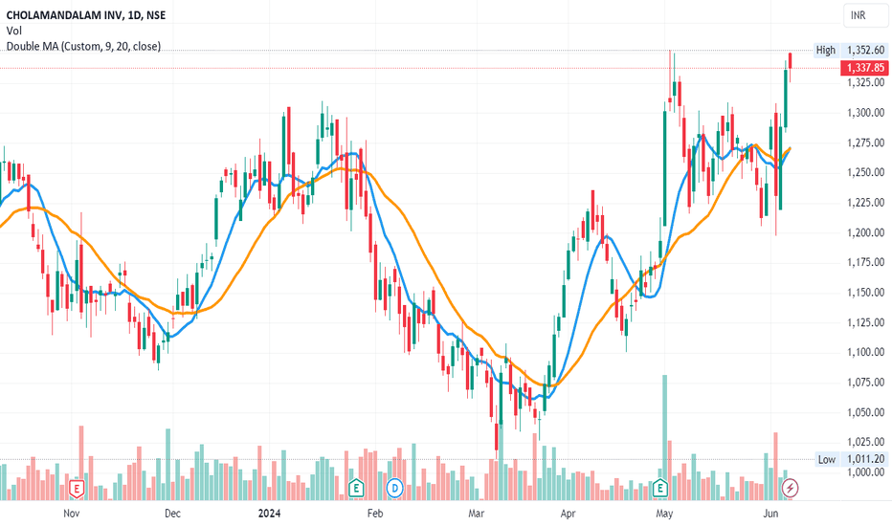Click the red lightning bolt marker in June
The width and height of the screenshot is (892, 526).
point(790,488)
